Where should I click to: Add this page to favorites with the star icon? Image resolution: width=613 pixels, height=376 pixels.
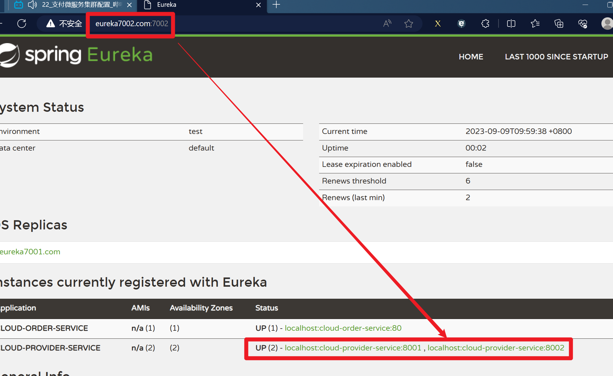coord(409,23)
